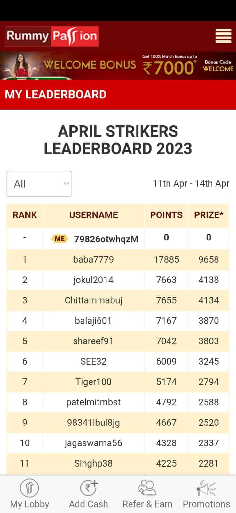Tap the Refer & Earn icon
Image resolution: width=236 pixels, height=513 pixels.
(x=147, y=488)
